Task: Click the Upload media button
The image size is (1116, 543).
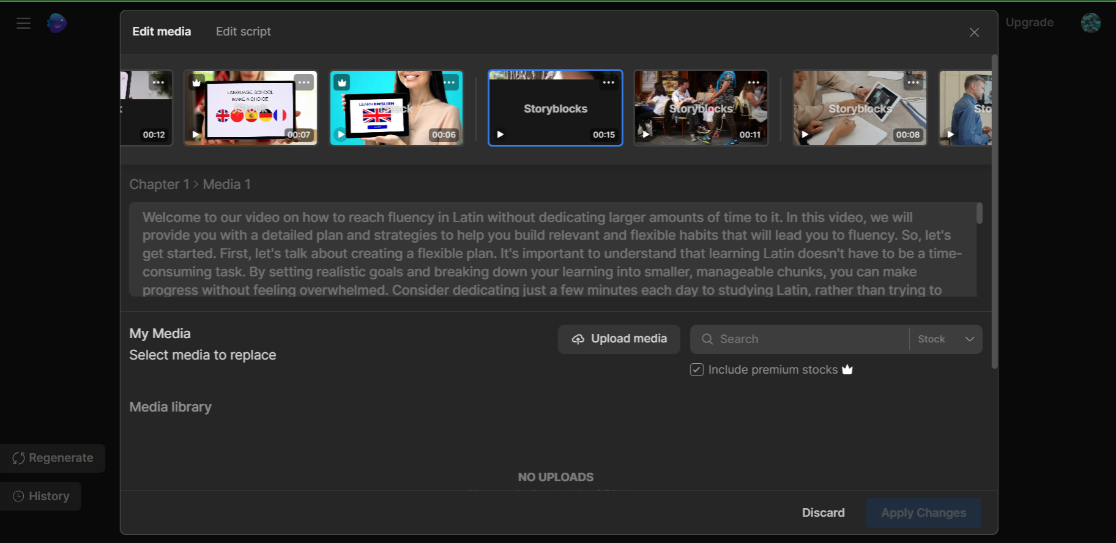Action: (619, 339)
